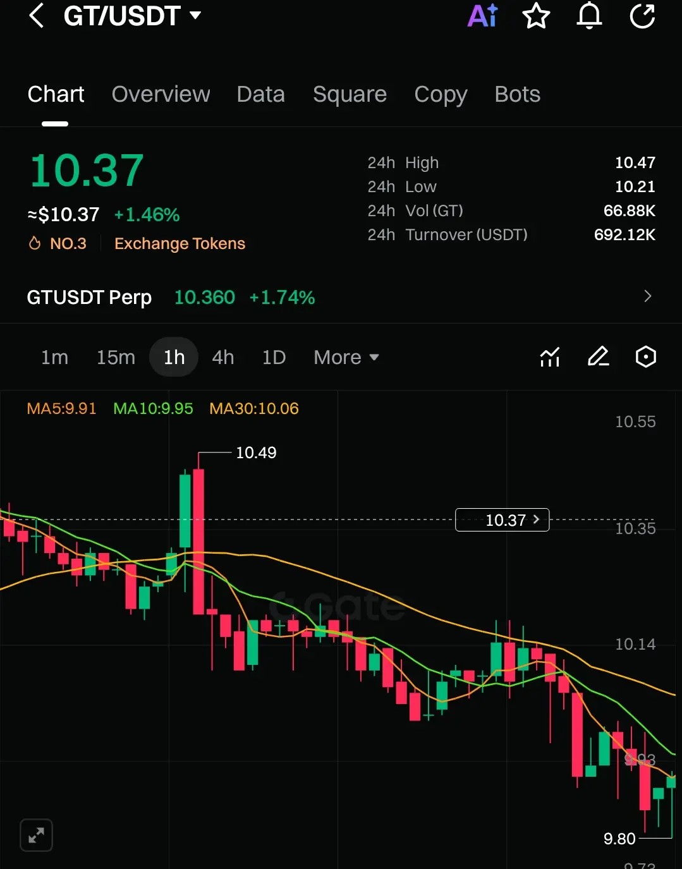This screenshot has width=682, height=869.
Task: Expand chart to fullscreen
Action: 36,836
